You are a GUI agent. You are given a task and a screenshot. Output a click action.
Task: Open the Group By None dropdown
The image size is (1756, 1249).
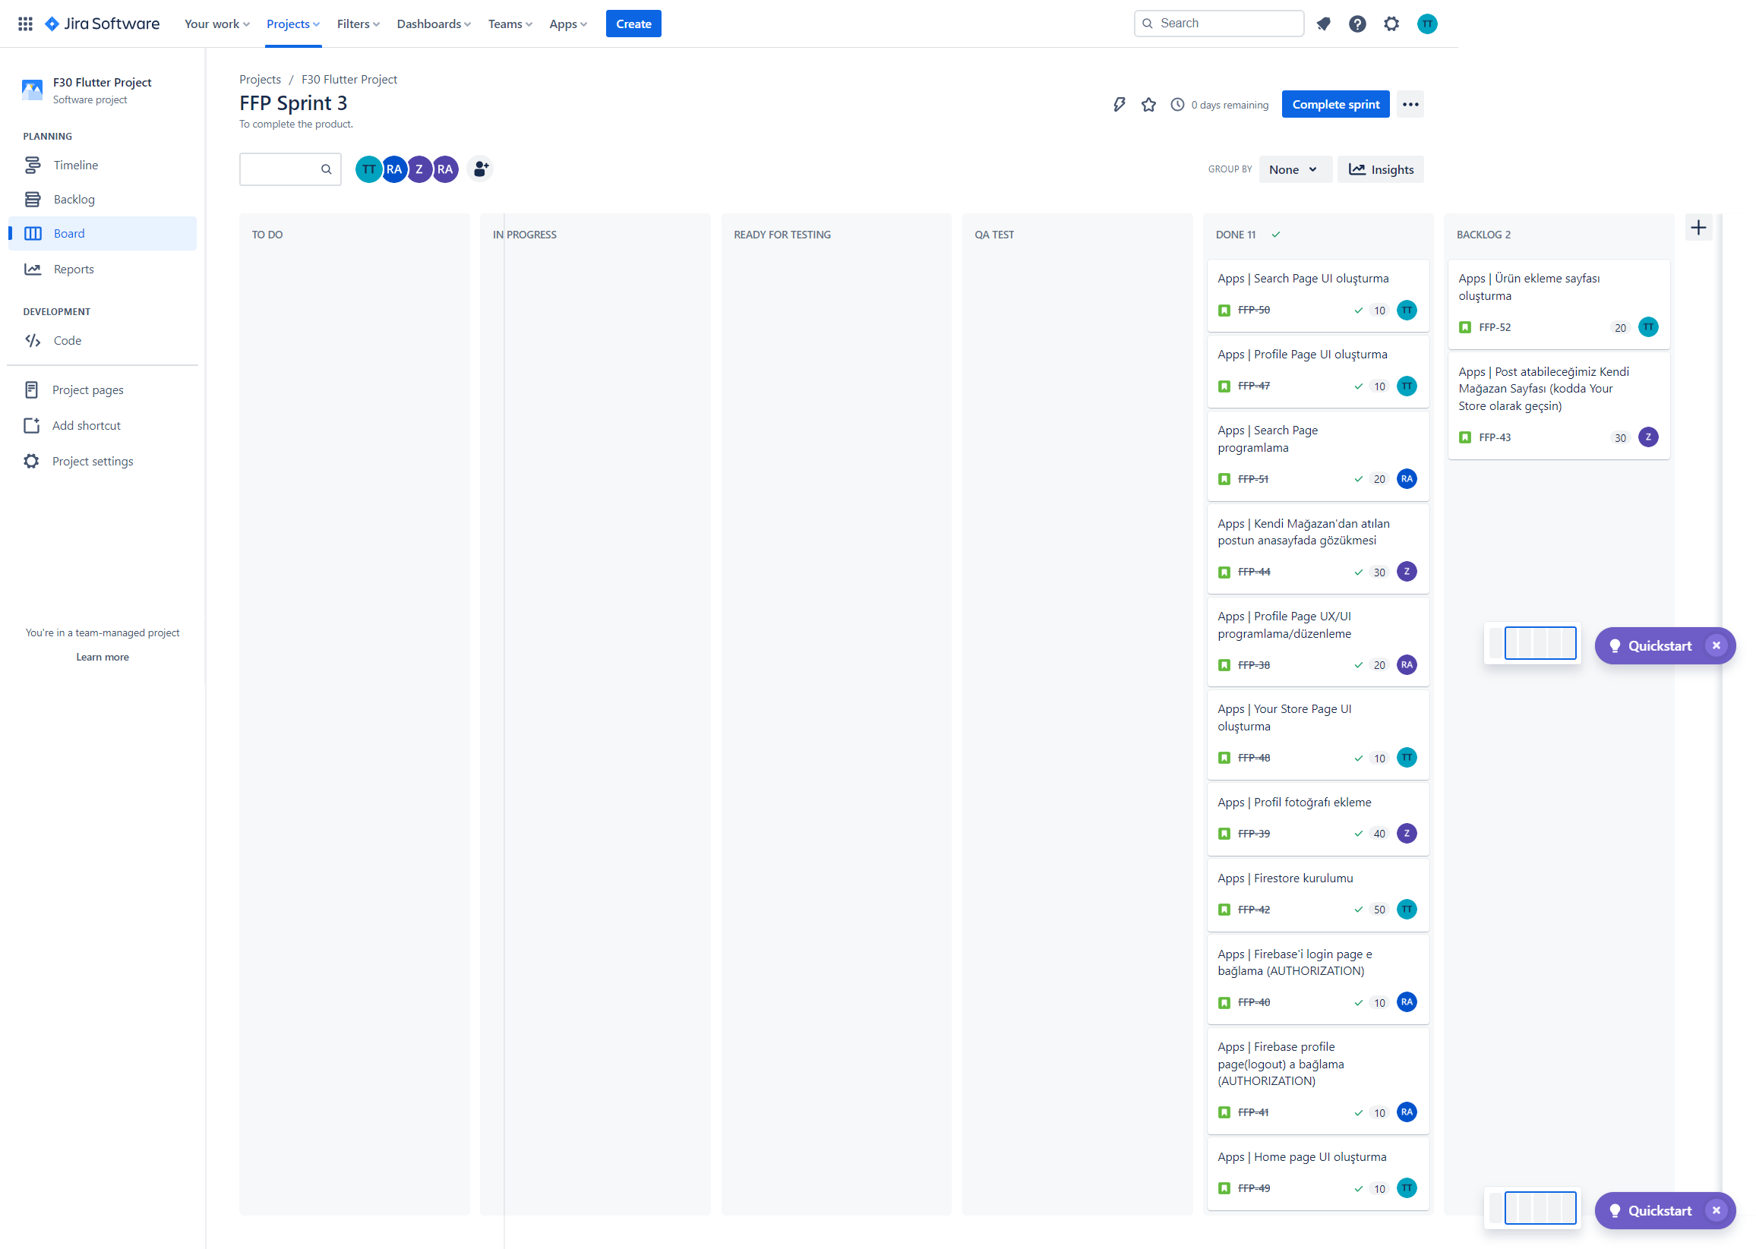(1293, 169)
